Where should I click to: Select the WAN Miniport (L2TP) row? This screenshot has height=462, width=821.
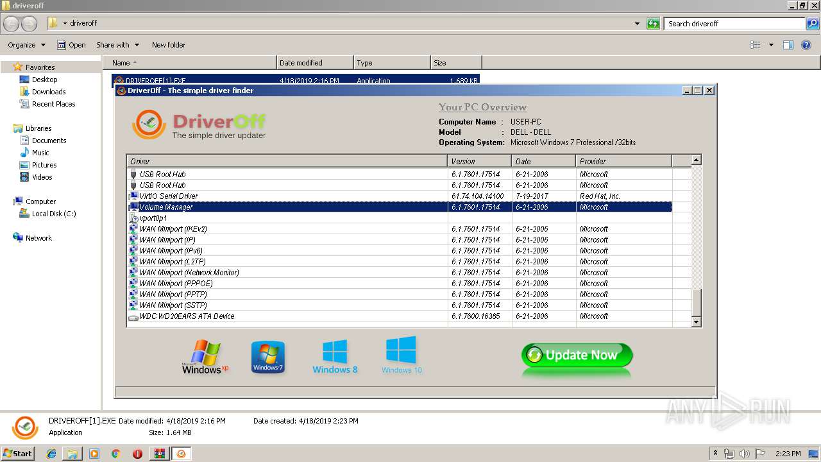pos(400,262)
